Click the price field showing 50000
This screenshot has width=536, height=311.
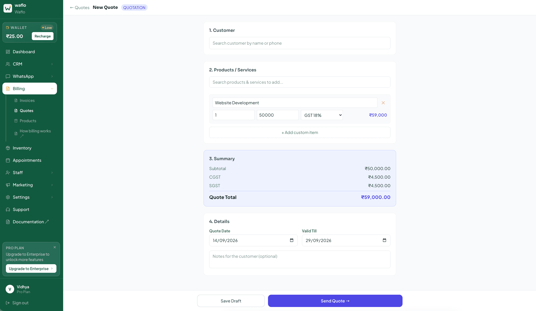coord(278,115)
